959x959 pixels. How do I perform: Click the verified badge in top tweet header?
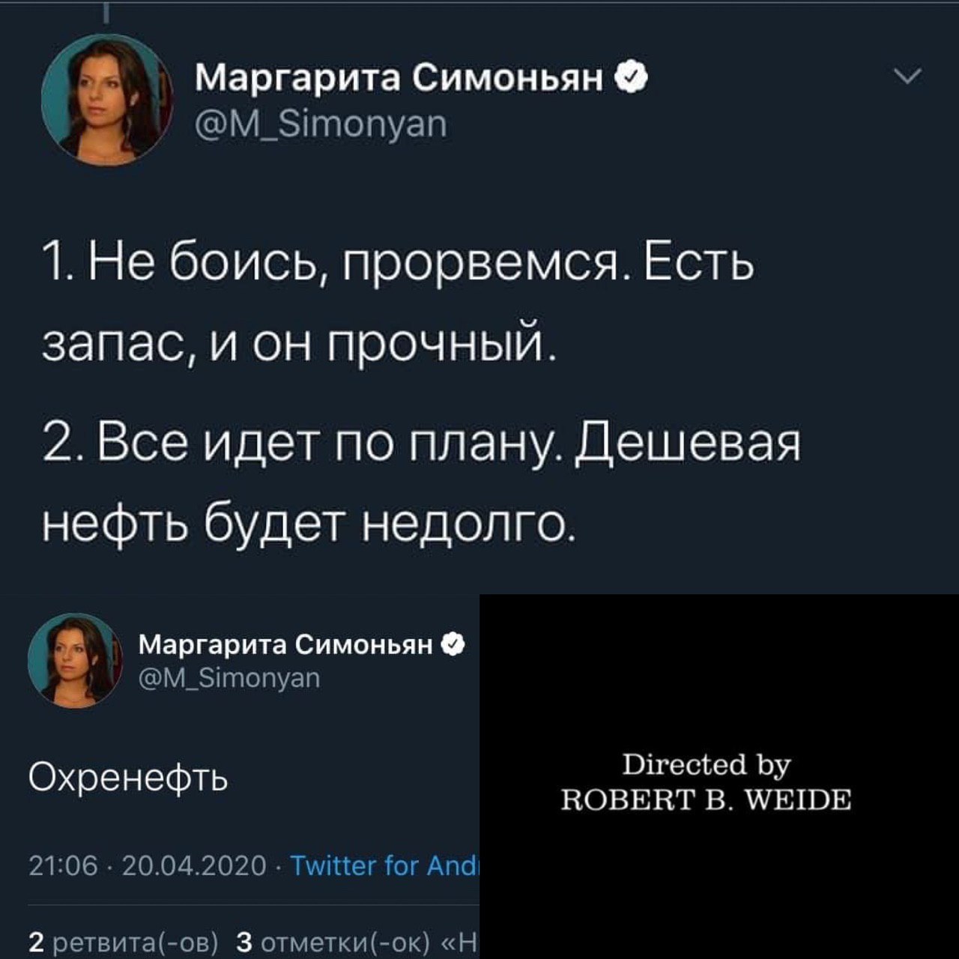630,77
